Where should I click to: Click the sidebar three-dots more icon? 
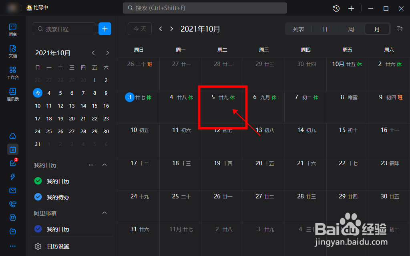click(12, 246)
